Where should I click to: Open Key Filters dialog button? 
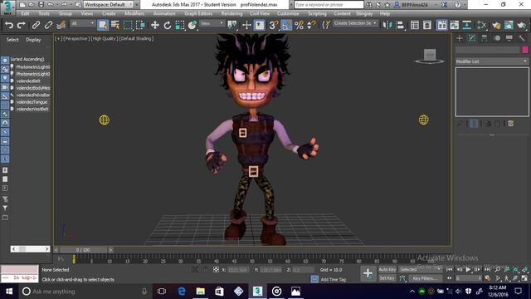(x=426, y=278)
